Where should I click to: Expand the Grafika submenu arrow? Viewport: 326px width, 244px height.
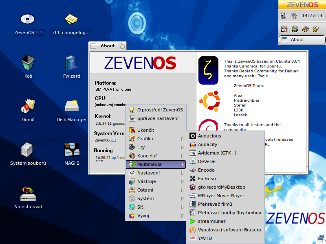pos(182,139)
